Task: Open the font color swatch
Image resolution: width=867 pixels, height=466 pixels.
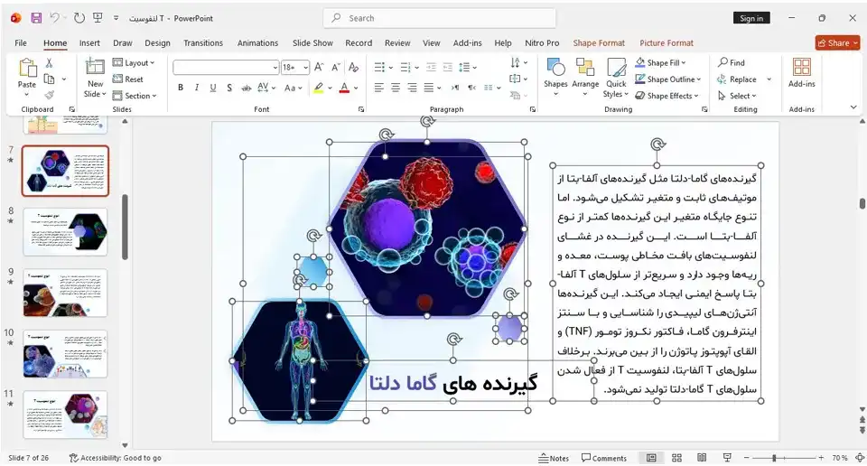Action: coord(344,88)
